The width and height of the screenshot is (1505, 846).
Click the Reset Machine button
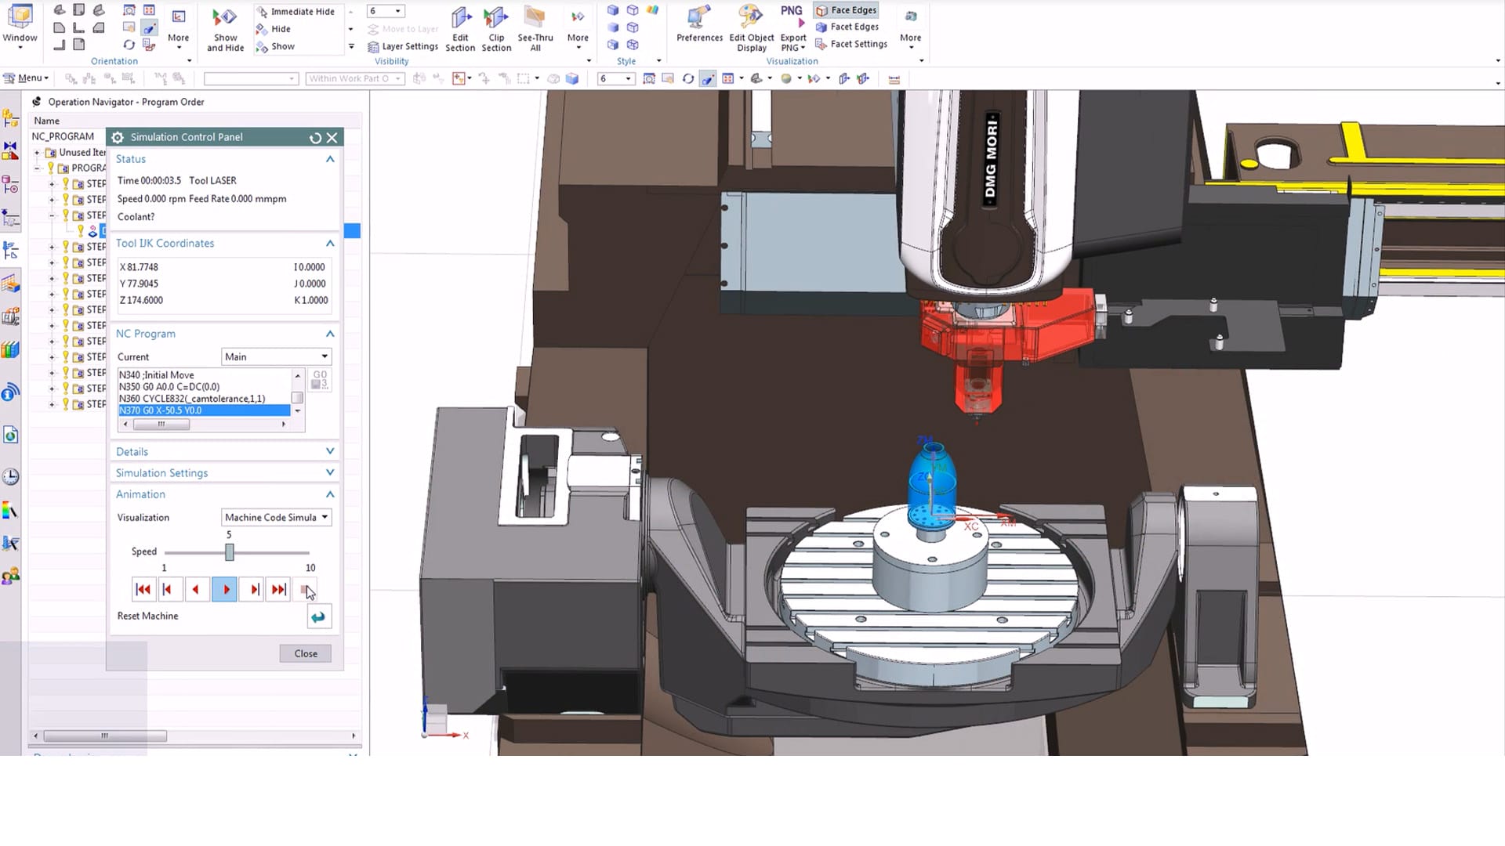click(x=318, y=616)
